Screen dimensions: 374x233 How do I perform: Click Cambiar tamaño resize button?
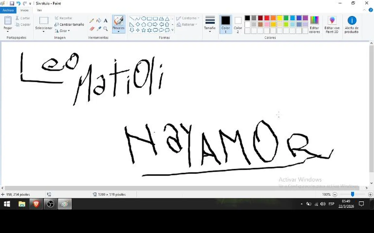tap(69, 24)
